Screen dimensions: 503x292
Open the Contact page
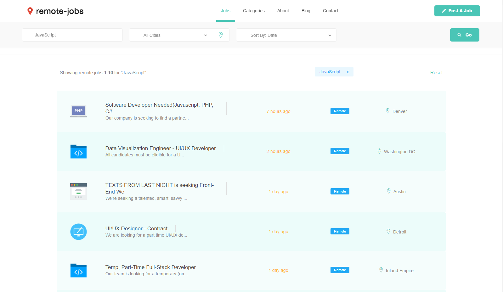[x=331, y=11]
